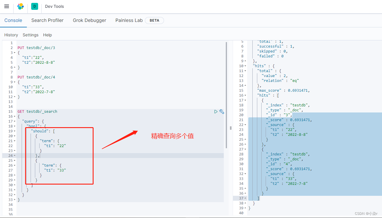Click "t2" : "2022-7-8" in the output
Viewport: 382px width, 218px height.
click(289, 184)
